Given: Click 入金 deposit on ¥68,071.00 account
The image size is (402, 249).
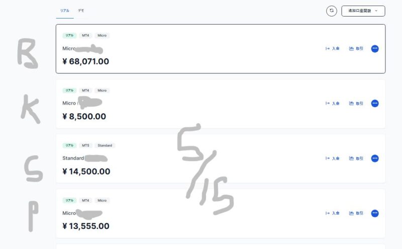Looking at the screenshot, I should coord(333,48).
